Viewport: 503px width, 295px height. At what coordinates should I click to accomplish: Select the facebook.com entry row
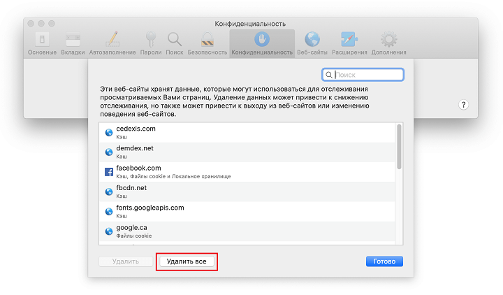click(245, 171)
